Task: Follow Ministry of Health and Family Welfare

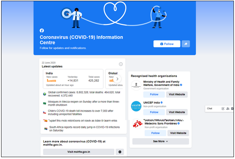Action: (154, 95)
